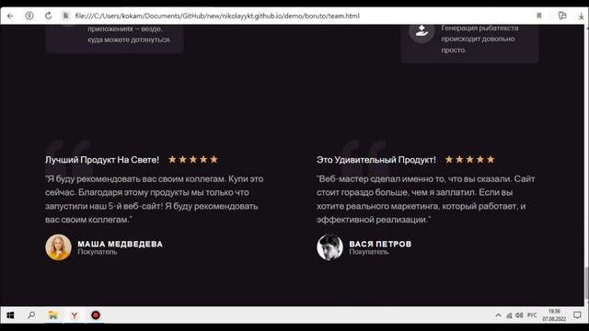Viewport: 589px width, 331px height.
Task: Click the page's vertical scrollbar thumb
Action: pyautogui.click(x=586, y=283)
